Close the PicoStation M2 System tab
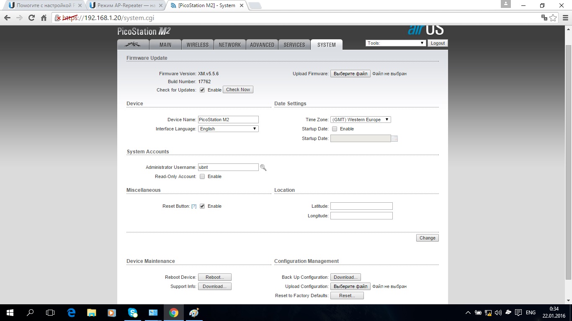 241,5
